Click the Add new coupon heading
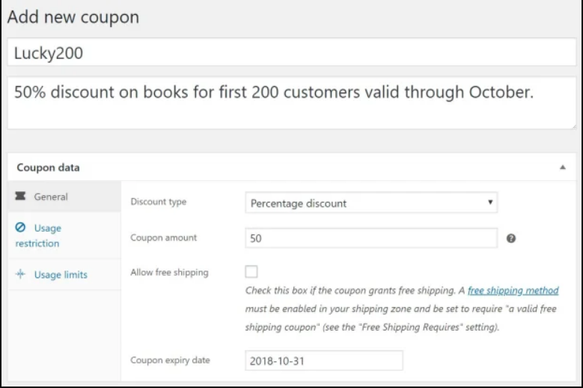 [73, 17]
